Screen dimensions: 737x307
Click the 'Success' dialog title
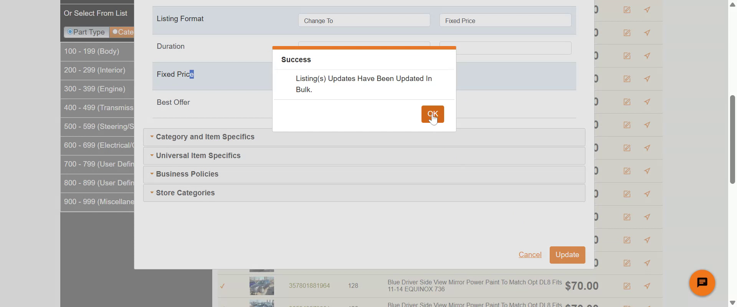pos(296,60)
